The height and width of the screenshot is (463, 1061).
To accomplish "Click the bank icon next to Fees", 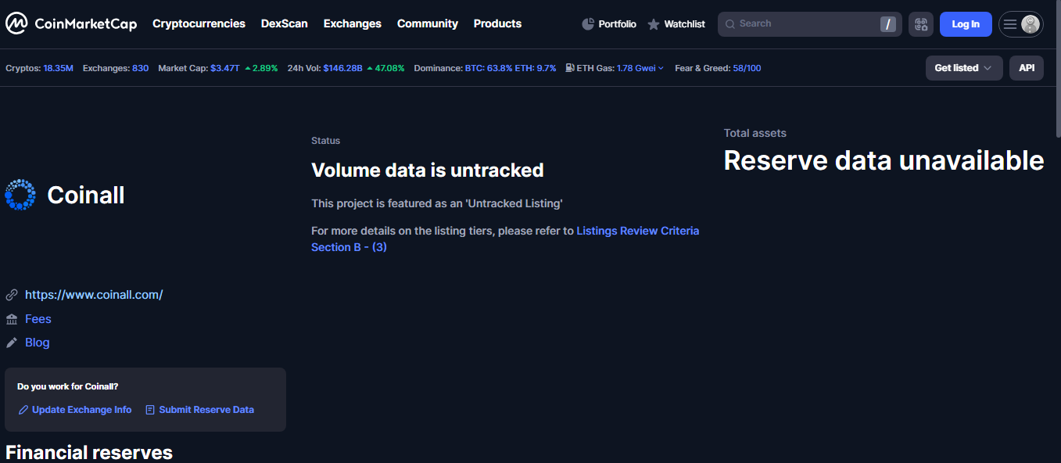I will (12, 319).
